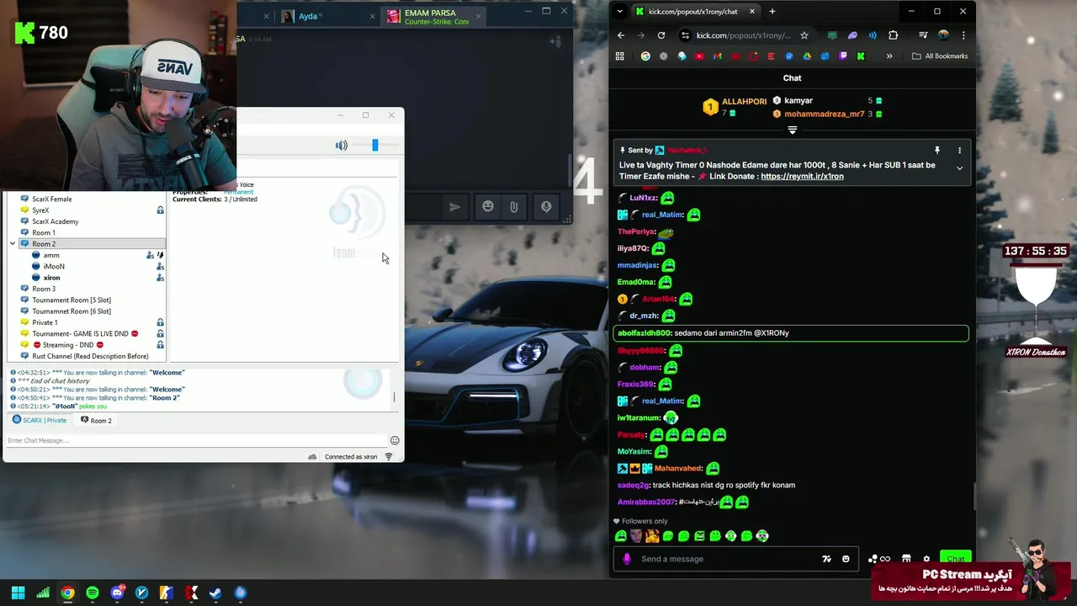1077x606 pixels.
Task: Open Chrome apps grid in bookmarks bar
Action: click(x=620, y=56)
